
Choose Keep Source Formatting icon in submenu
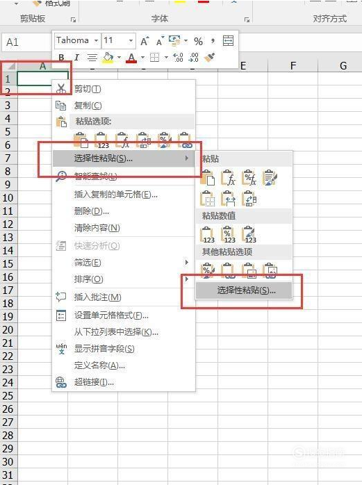click(270, 178)
